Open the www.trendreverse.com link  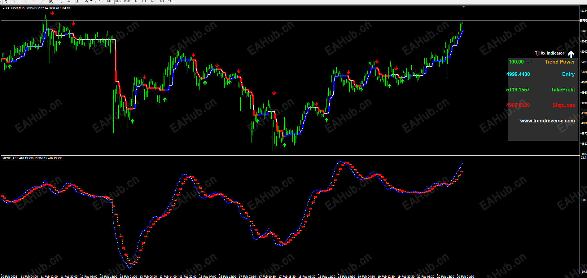(x=547, y=121)
